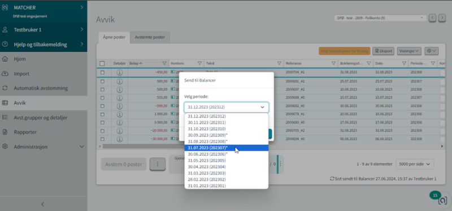The height and width of the screenshot is (211, 452).
Task: Open the DFØ - test - 2809 - Feilkonto account dropdown
Action: point(380,18)
